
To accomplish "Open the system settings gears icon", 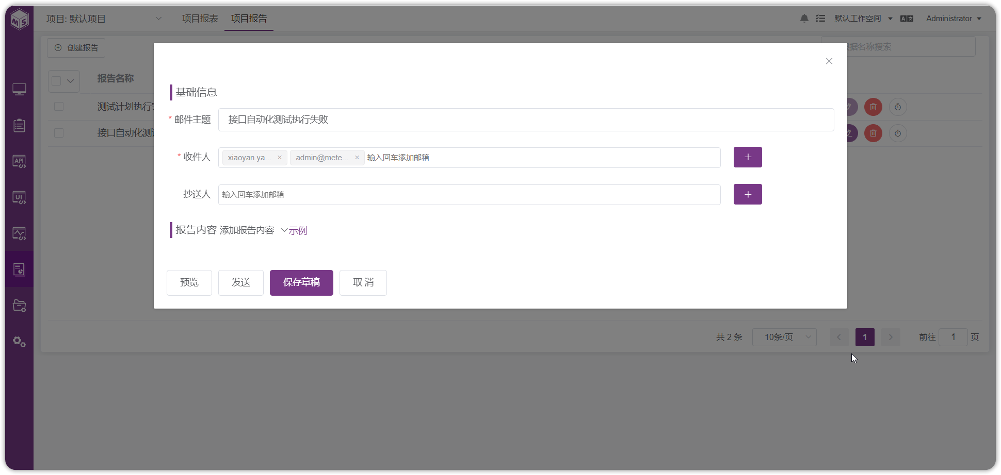I will coord(20,342).
